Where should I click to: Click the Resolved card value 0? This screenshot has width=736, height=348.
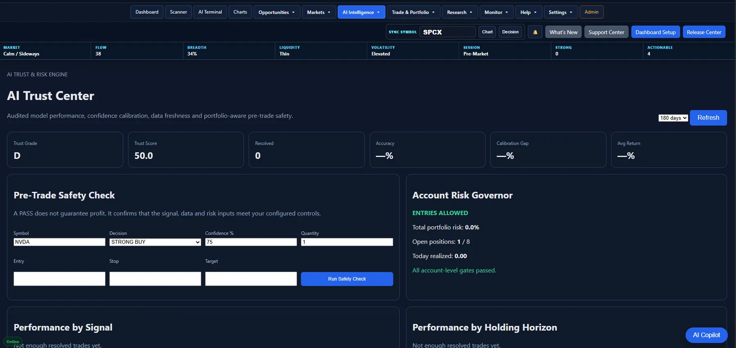tap(258, 156)
